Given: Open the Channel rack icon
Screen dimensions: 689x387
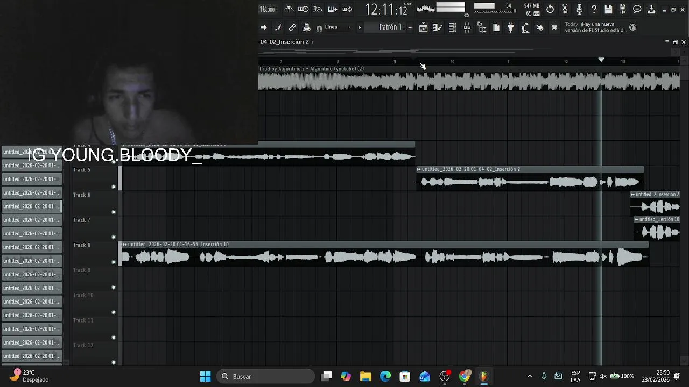Looking at the screenshot, I should (x=453, y=27).
